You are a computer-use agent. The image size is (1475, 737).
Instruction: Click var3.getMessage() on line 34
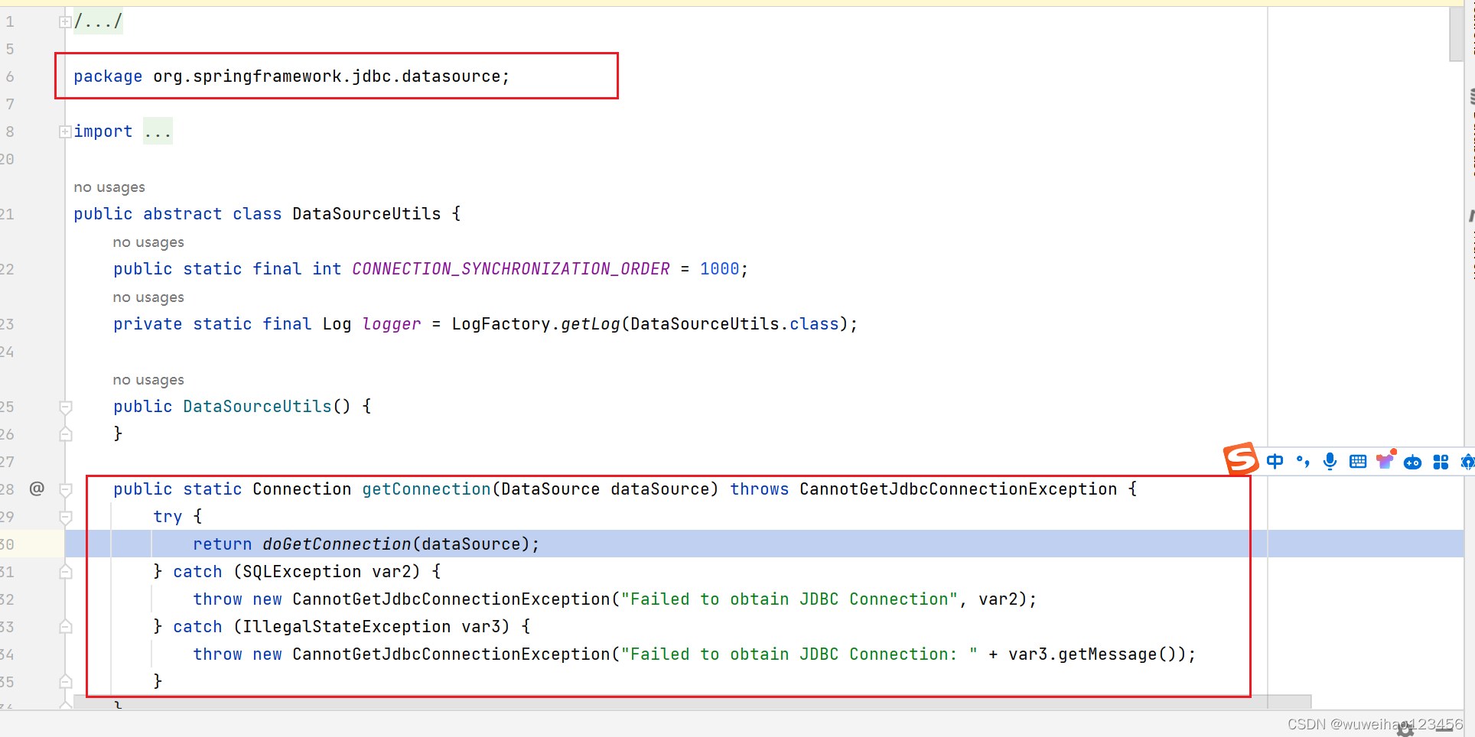(1097, 654)
